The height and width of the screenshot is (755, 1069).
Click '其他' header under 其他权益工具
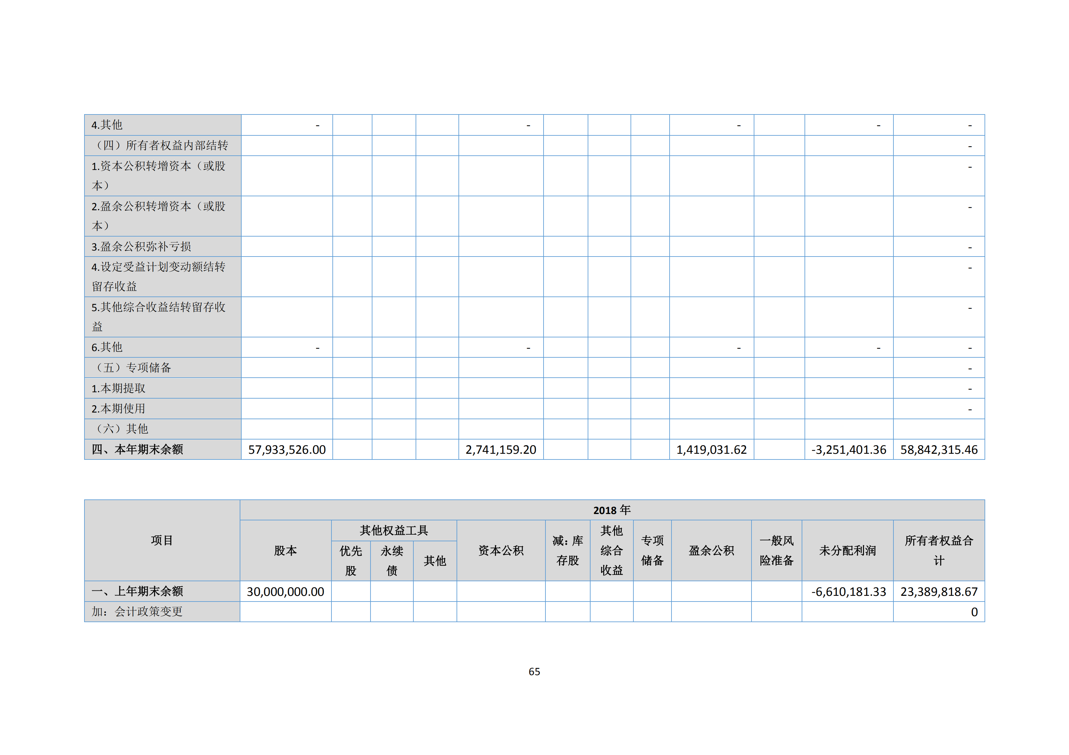(x=435, y=561)
